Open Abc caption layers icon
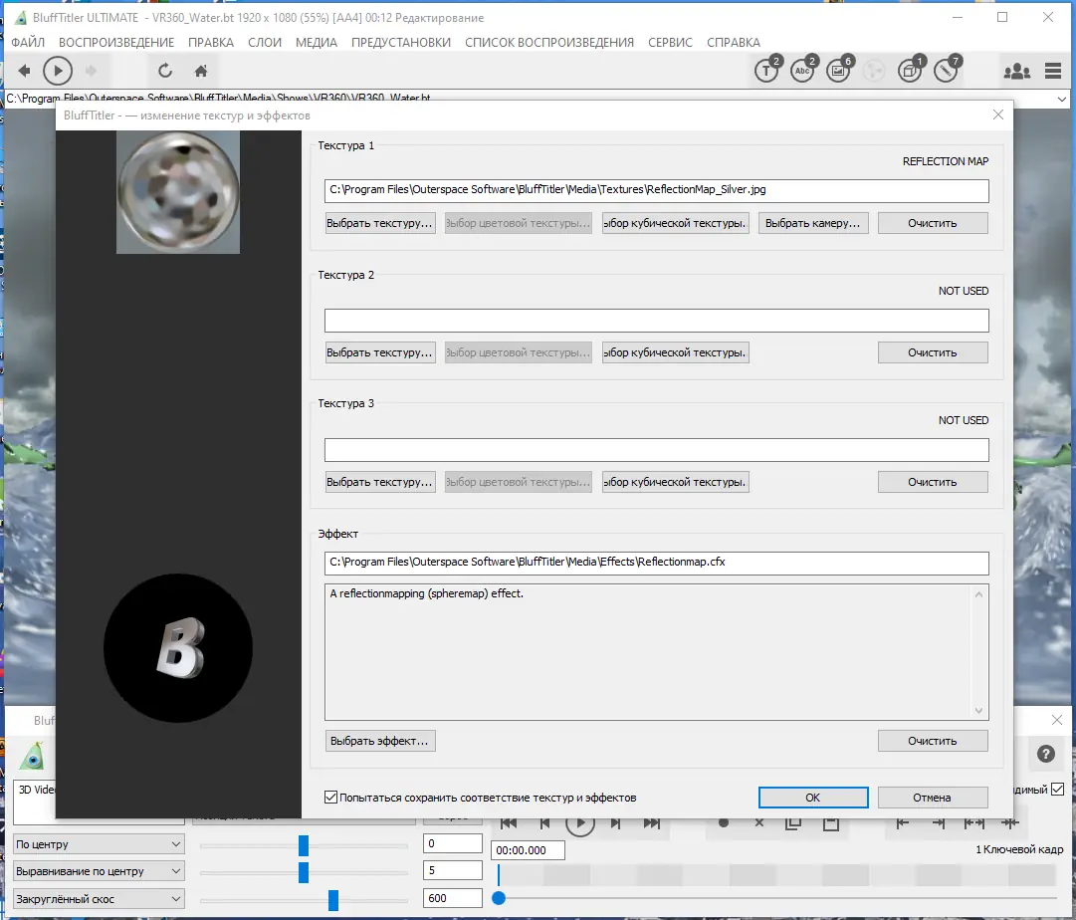Image resolution: width=1076 pixels, height=920 pixels. (803, 70)
